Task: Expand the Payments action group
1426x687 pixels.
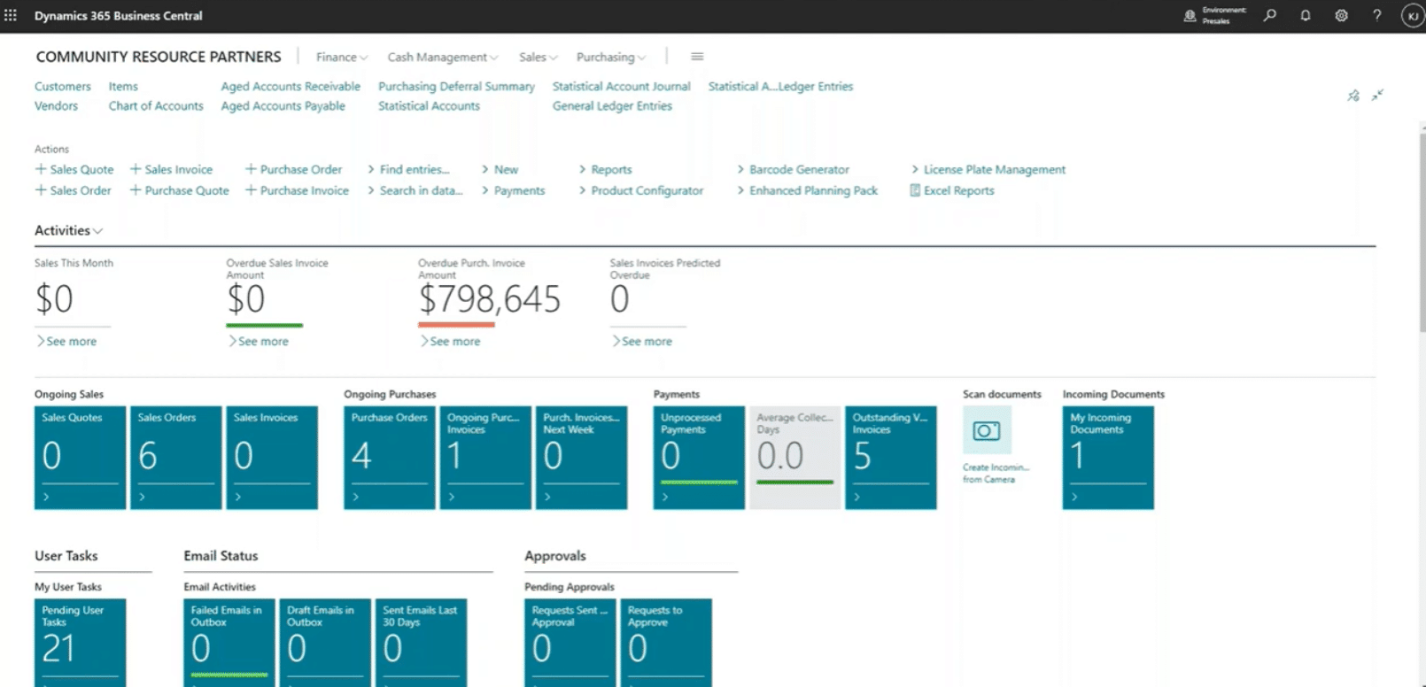Action: (514, 190)
